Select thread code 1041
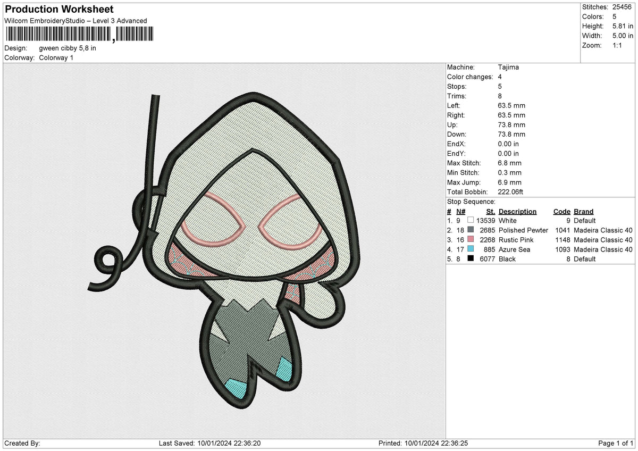Viewport: 638px width, 451px height. [561, 230]
